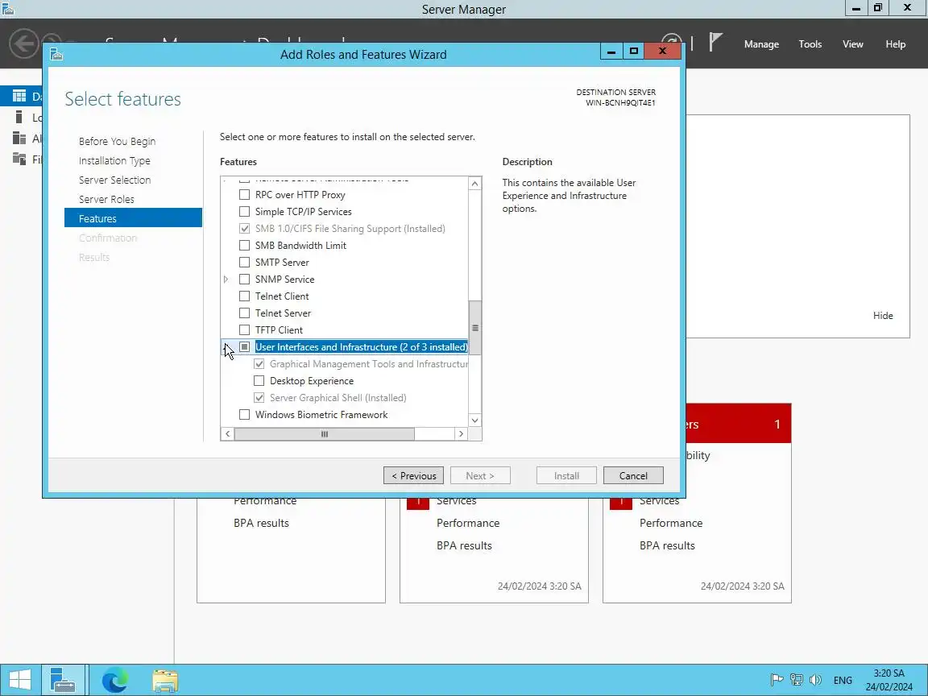The width and height of the screenshot is (928, 696).
Task: Select the Dashboard icon in left sidebar
Action: [x=19, y=96]
